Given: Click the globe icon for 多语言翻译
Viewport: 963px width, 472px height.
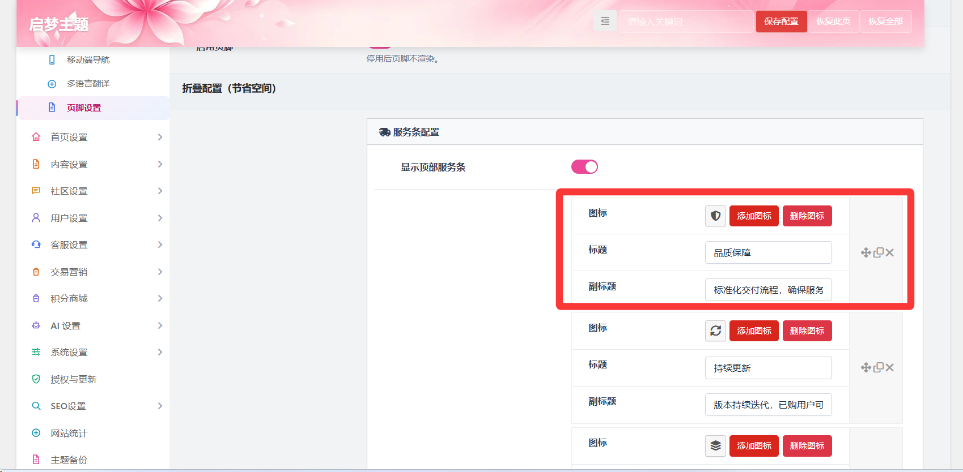Looking at the screenshot, I should [x=52, y=84].
